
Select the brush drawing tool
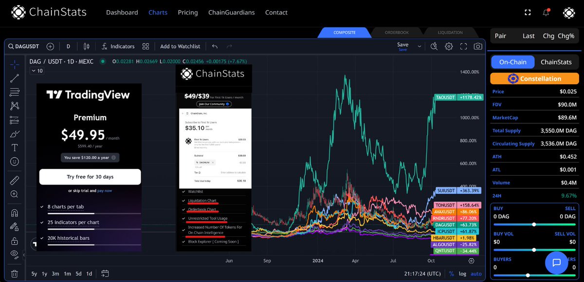(15, 133)
